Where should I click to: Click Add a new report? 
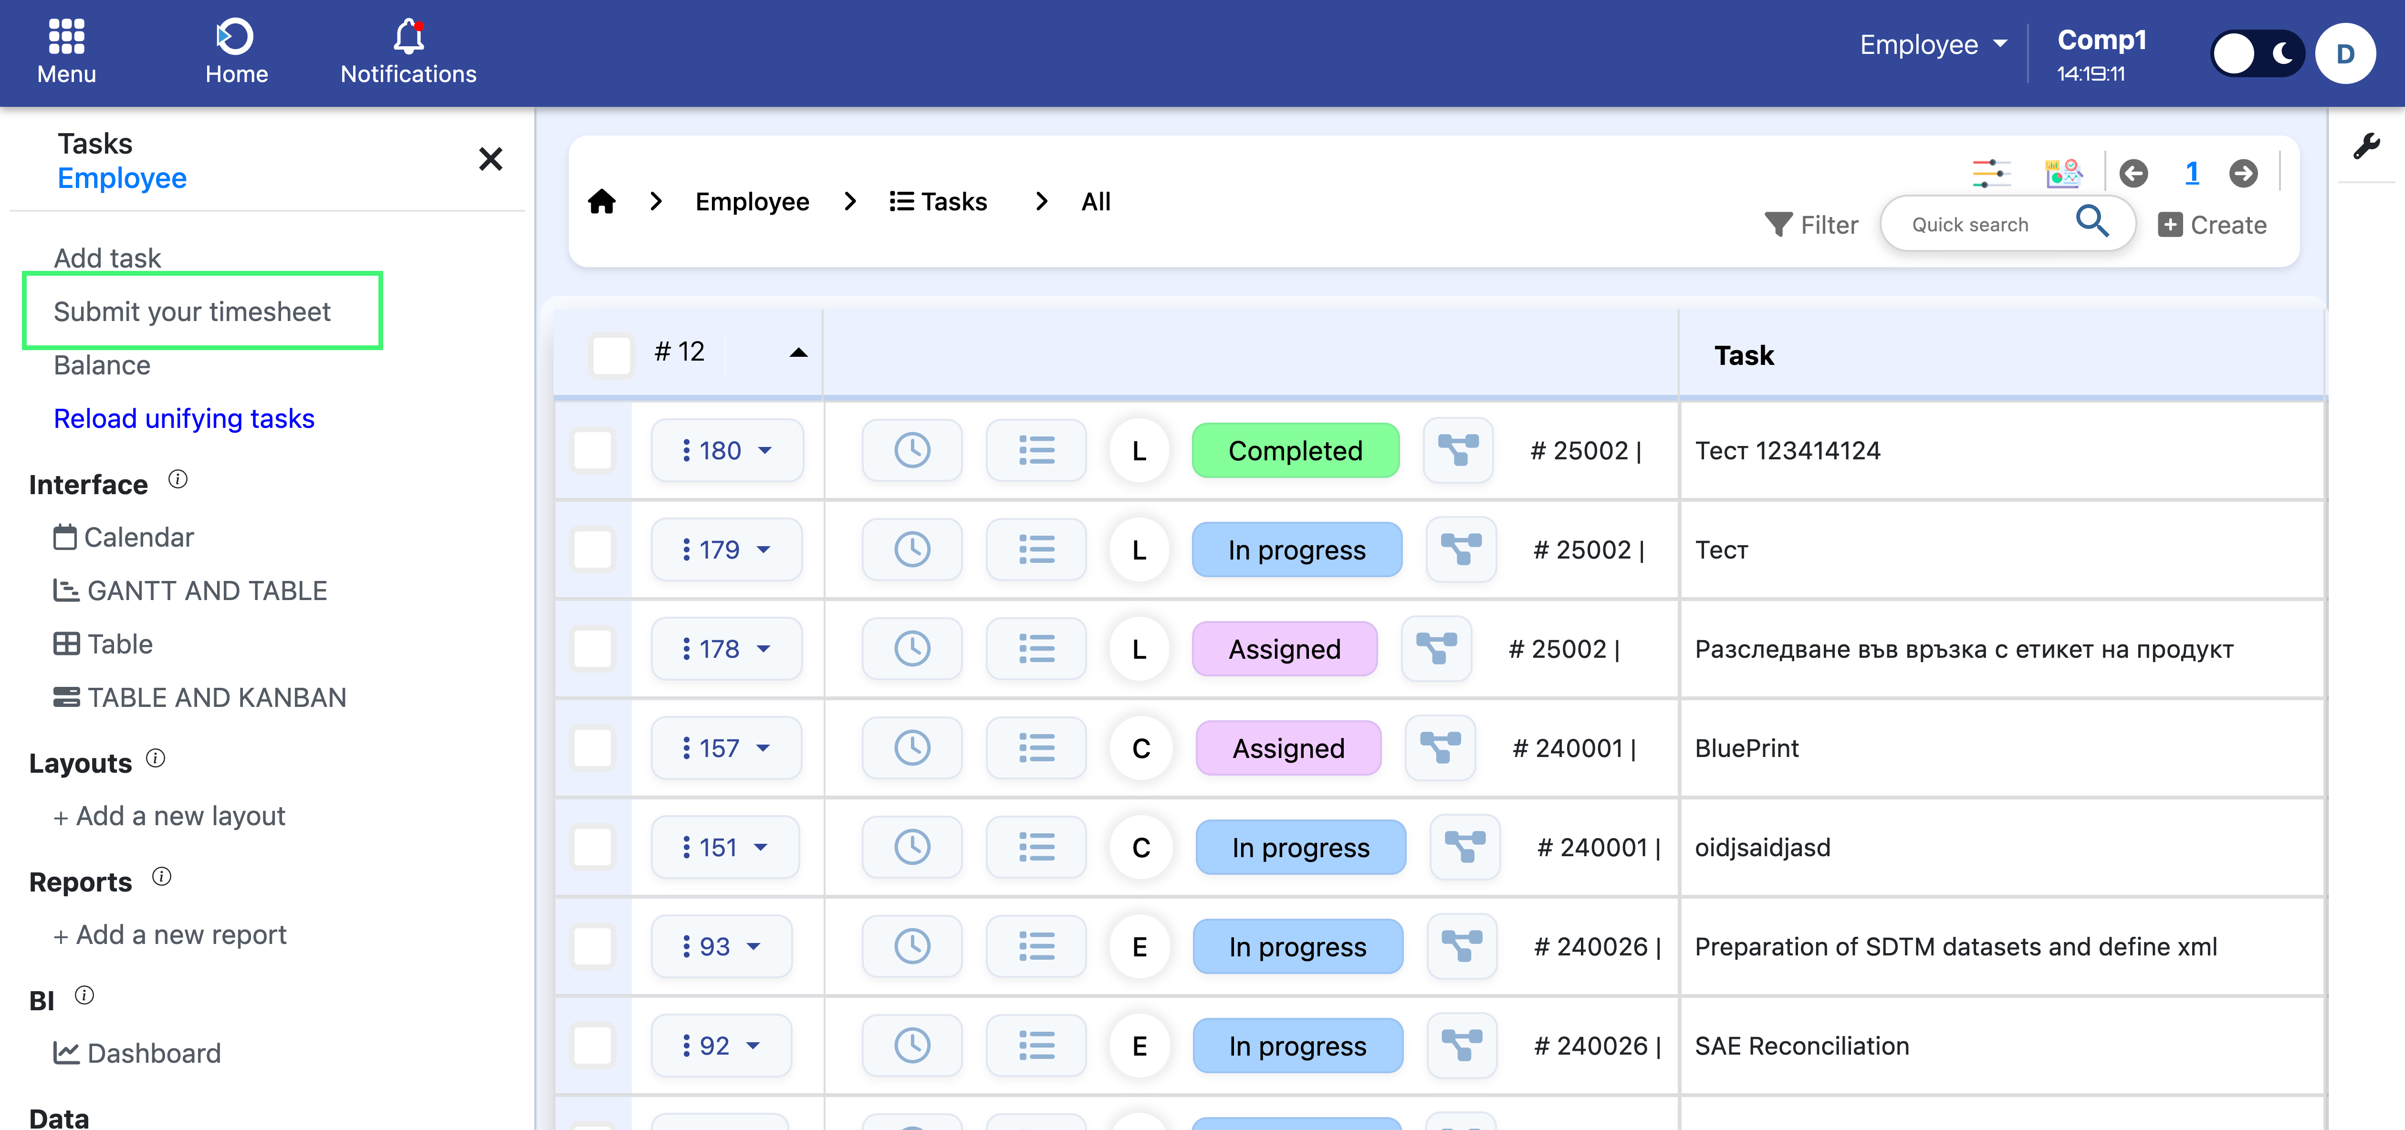pyautogui.click(x=170, y=935)
